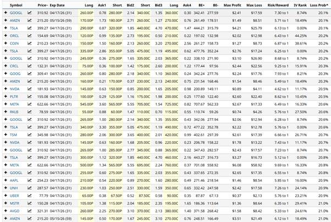Open the MSTR symbol link

[x=14, y=203]
